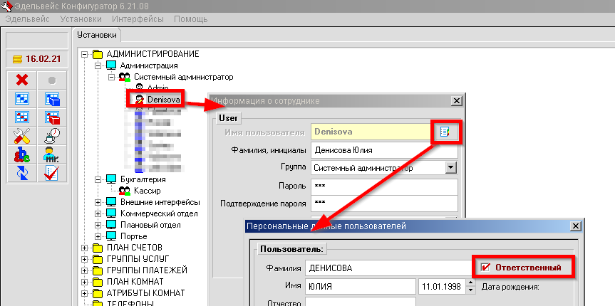The width and height of the screenshot is (615, 306).
Task: Click the birth date stepper arrows
Action: pyautogui.click(x=470, y=286)
